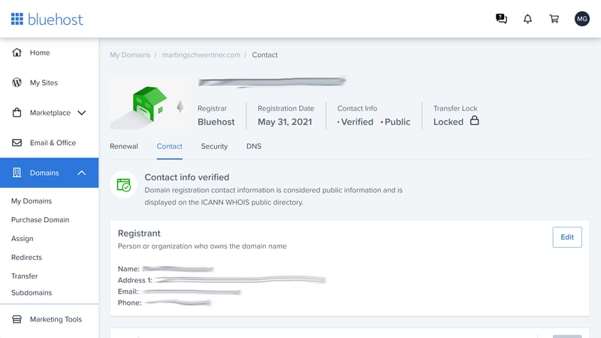Open the help chat icon

(501, 18)
